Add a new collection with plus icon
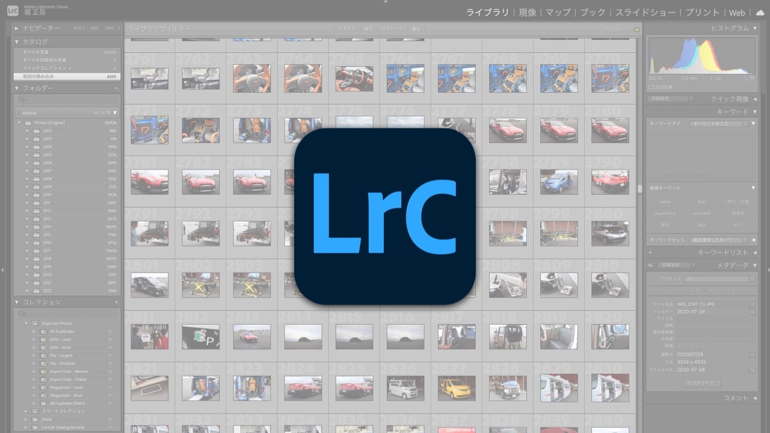Viewport: 770px width, 433px height. pyautogui.click(x=117, y=302)
